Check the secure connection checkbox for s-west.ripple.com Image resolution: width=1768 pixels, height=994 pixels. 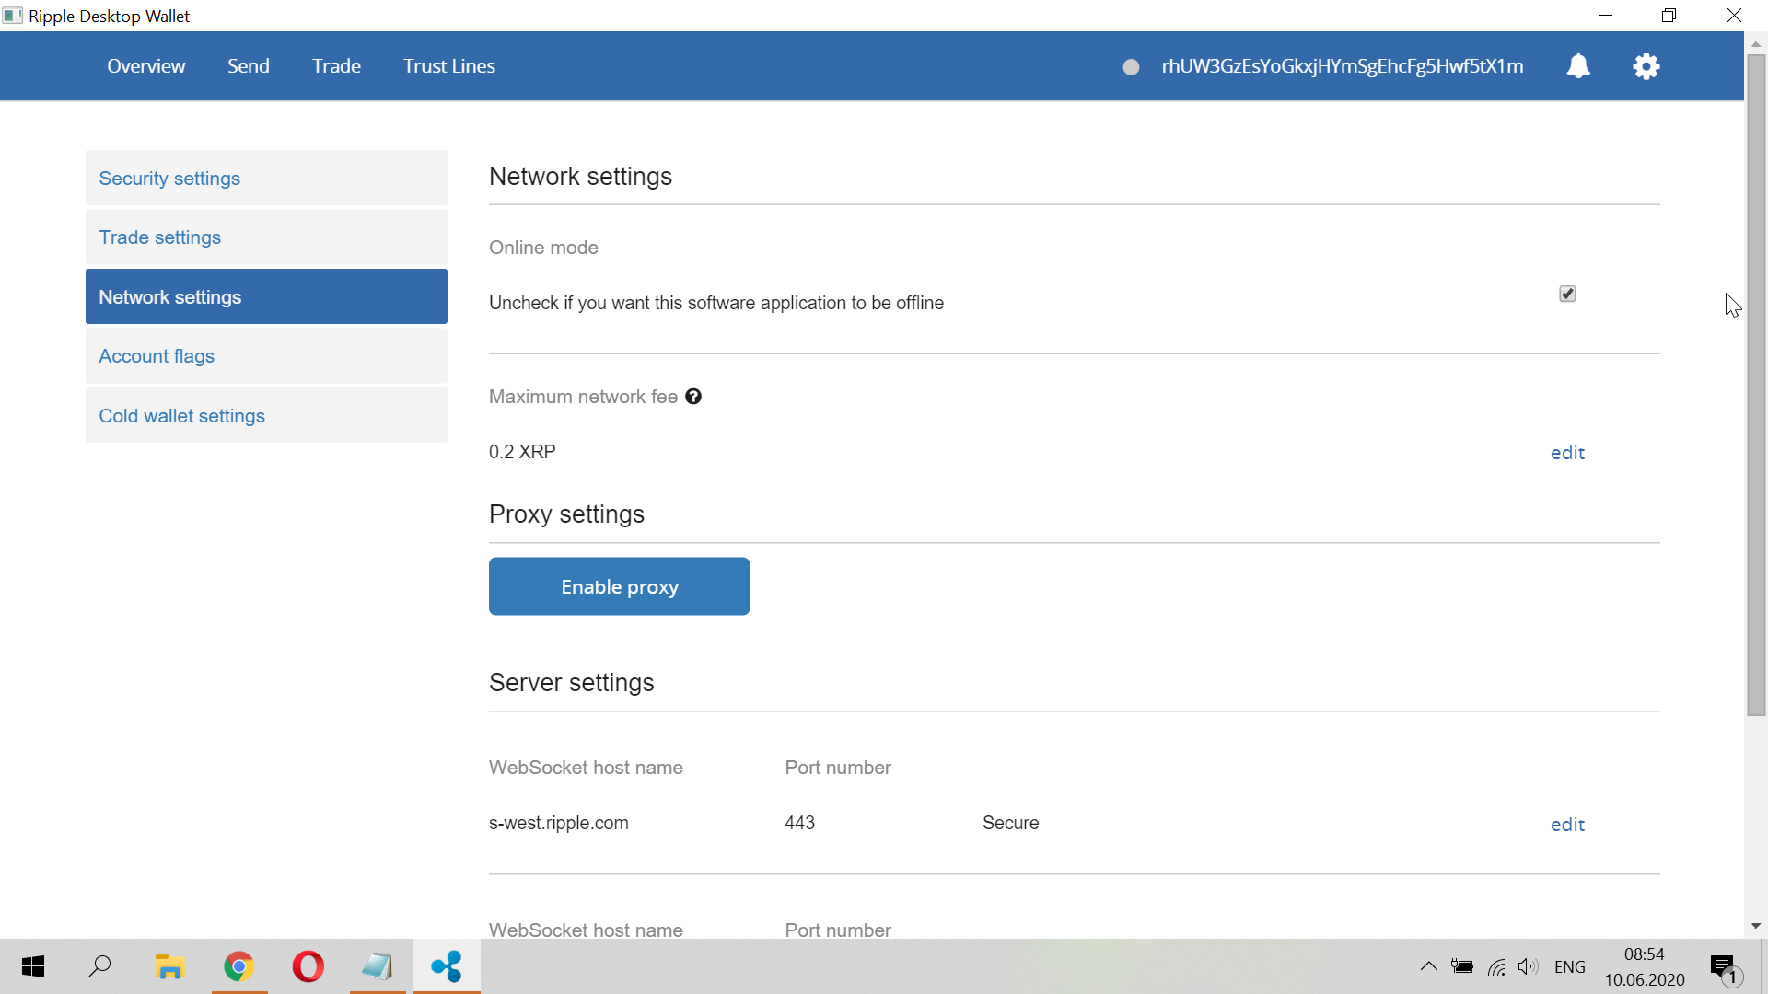pyautogui.click(x=1009, y=823)
